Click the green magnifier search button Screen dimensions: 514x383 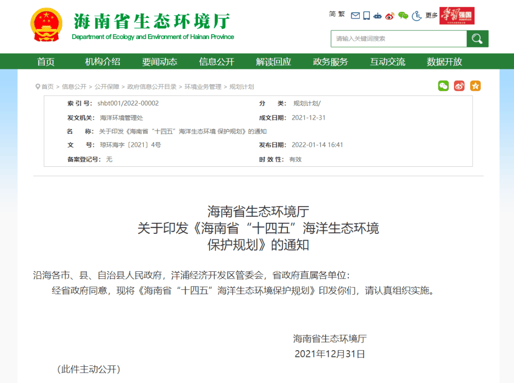(477, 38)
